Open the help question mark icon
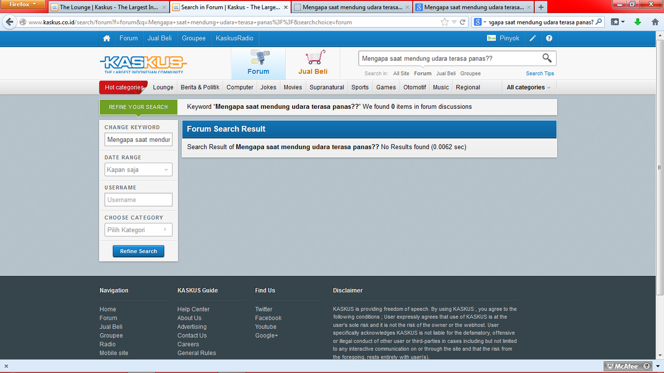This screenshot has height=373, width=664. pos(549,38)
